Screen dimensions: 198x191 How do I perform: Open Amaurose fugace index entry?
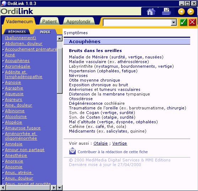(23, 128)
